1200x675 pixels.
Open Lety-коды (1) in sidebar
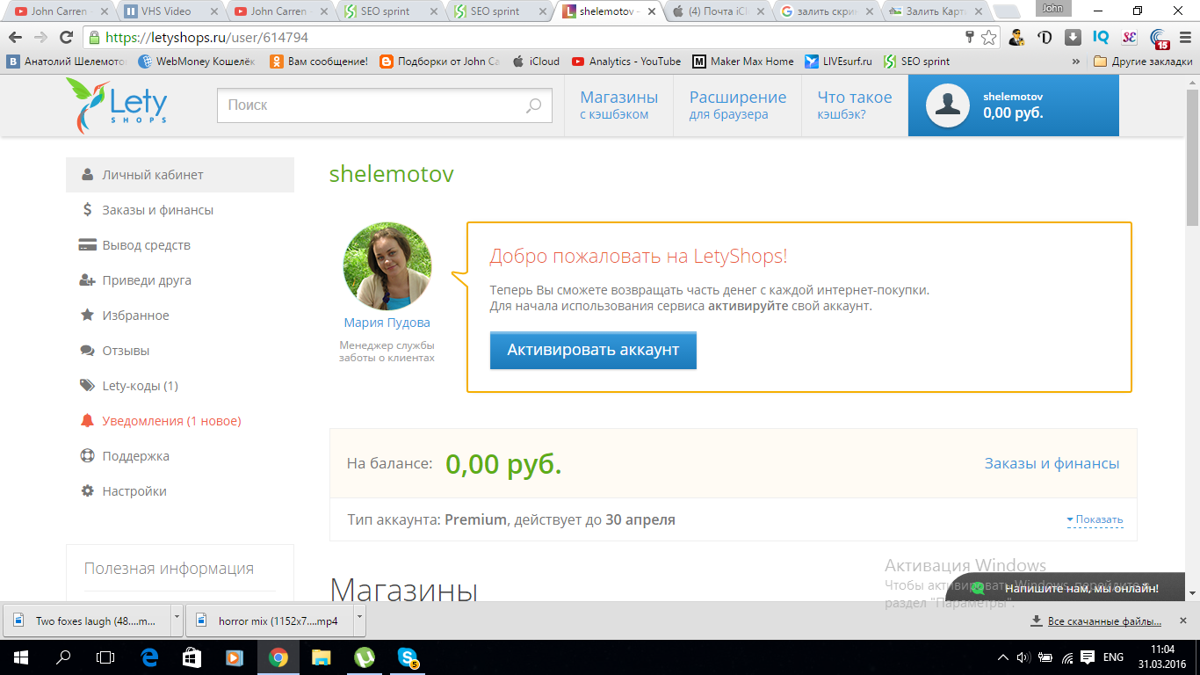[x=180, y=386]
